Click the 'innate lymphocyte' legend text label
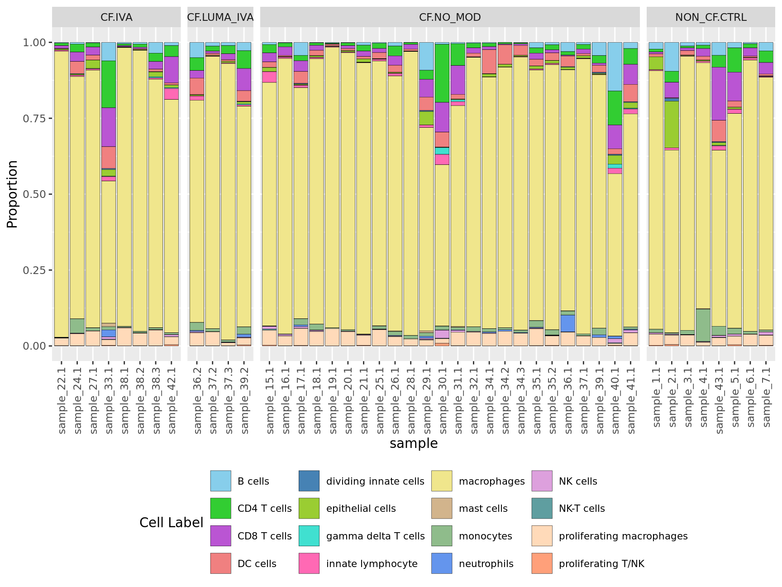 372,563
